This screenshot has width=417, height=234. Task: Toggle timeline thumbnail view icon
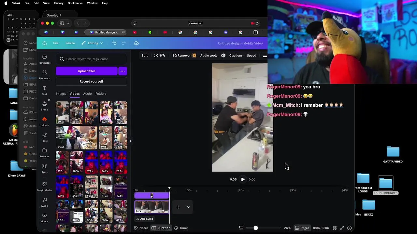241,228
